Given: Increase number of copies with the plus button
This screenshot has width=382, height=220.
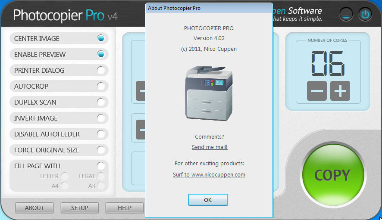Looking at the screenshot, I should coord(340,91).
